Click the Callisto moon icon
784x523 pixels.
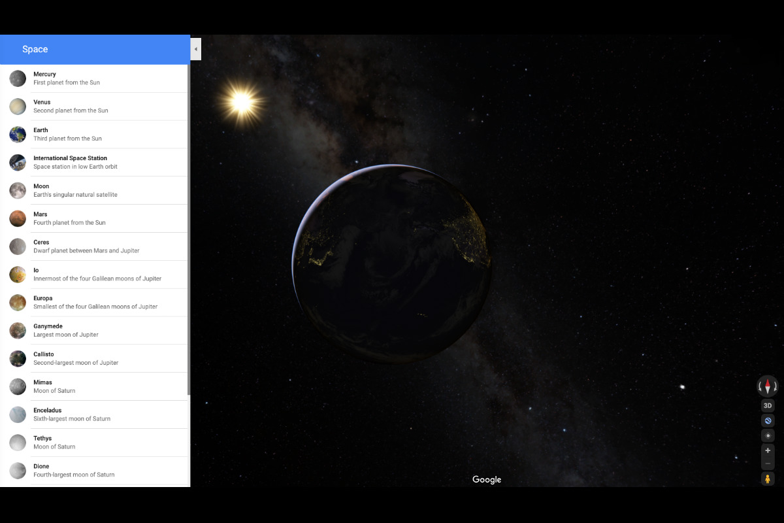point(18,358)
